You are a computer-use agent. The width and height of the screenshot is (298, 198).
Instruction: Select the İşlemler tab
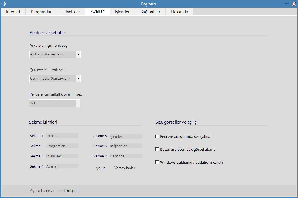(x=122, y=12)
